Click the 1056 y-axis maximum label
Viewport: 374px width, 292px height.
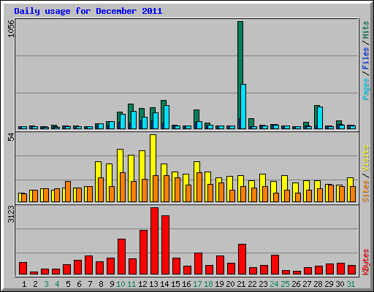coord(11,28)
